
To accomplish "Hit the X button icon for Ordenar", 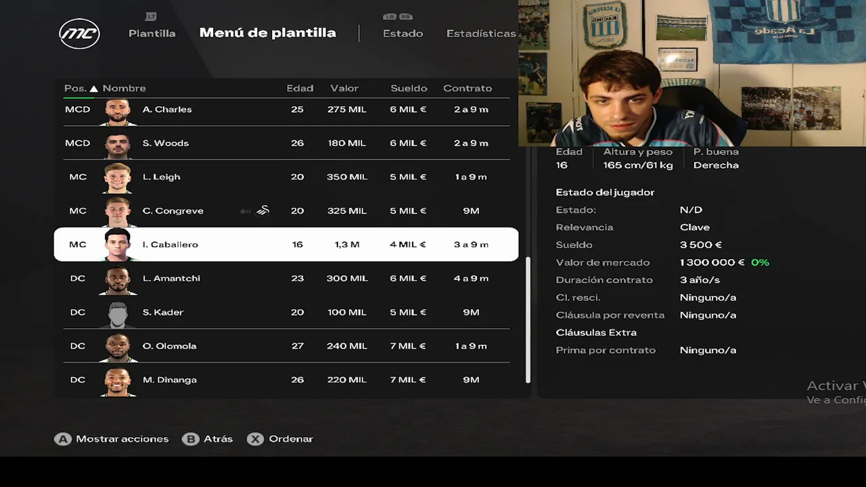I will [x=254, y=439].
